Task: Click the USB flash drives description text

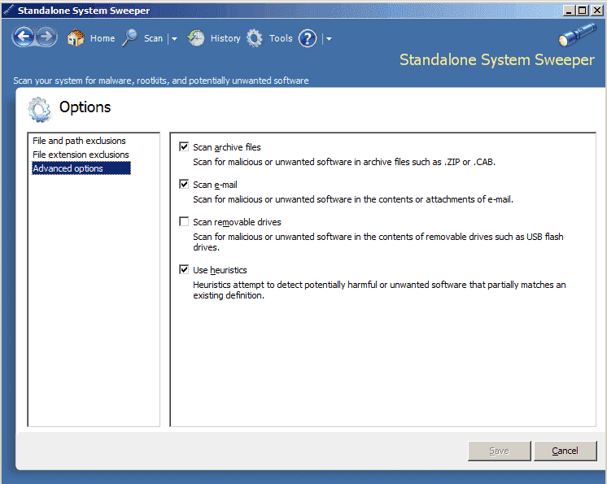Action: pyautogui.click(x=378, y=242)
